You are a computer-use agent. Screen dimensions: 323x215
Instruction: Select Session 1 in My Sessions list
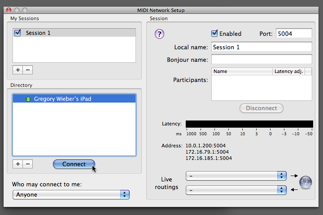coord(38,33)
